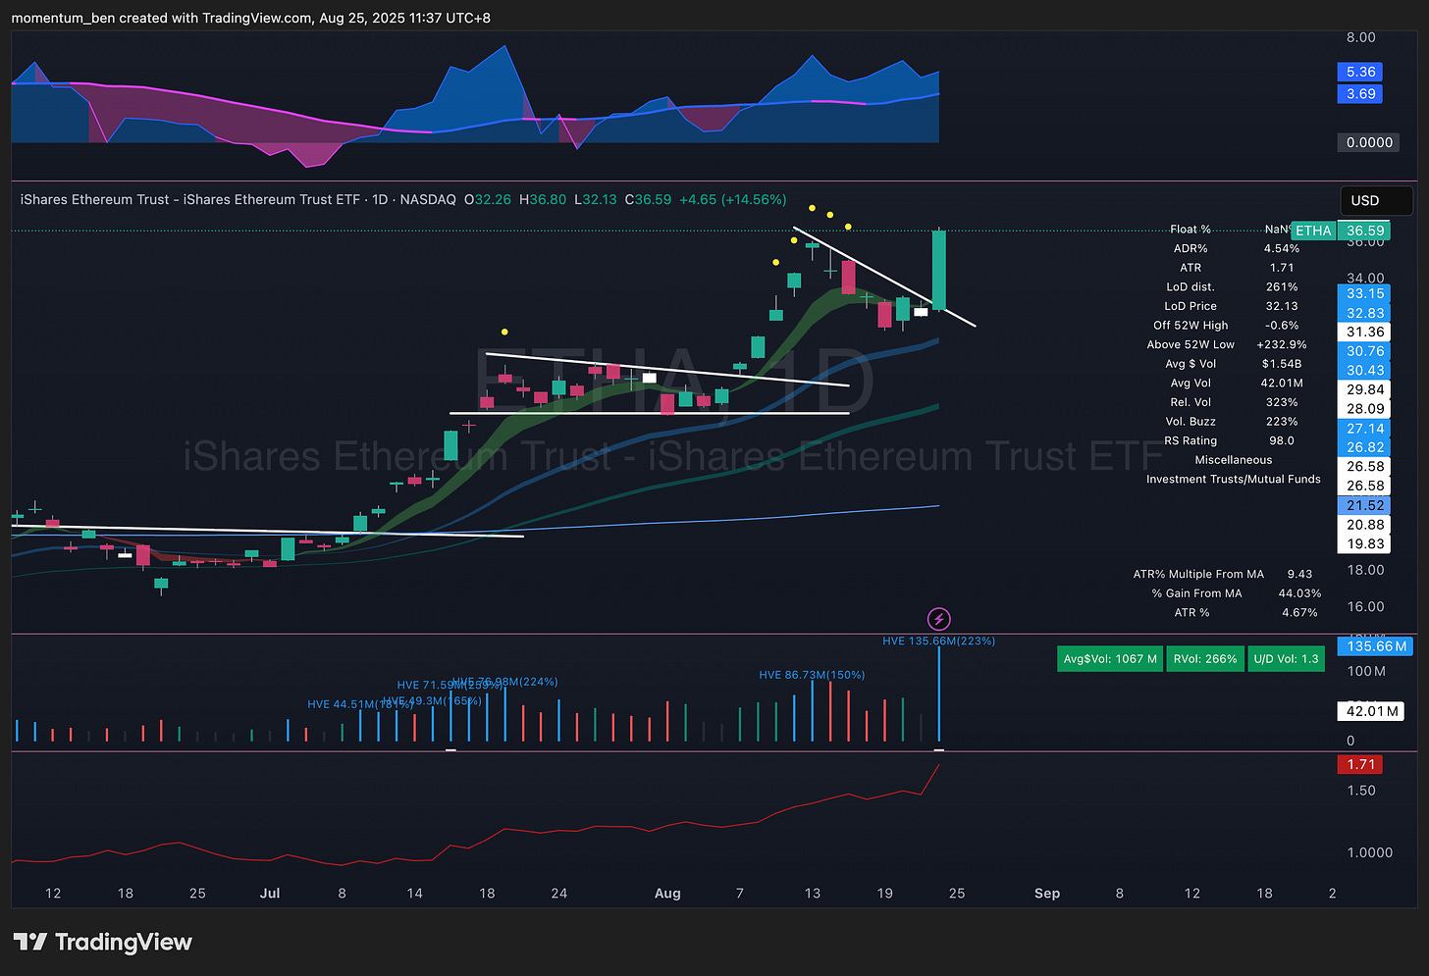Select the Above 52W Low +232.9% stat
The image size is (1429, 976).
click(1227, 344)
